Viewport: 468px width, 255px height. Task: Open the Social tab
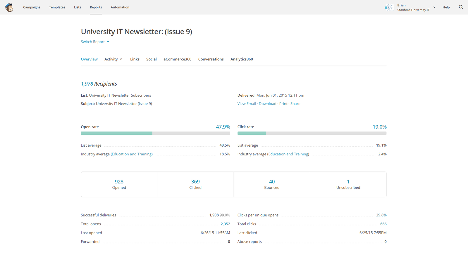click(x=152, y=59)
